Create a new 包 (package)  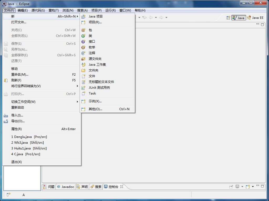[x=107, y=30]
